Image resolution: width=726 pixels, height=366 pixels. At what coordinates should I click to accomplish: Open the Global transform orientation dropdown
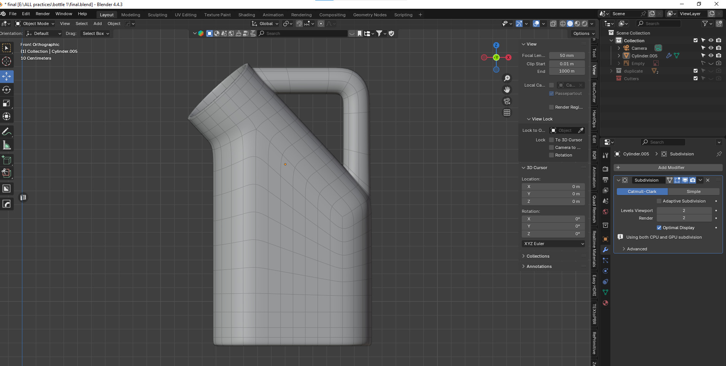pos(265,24)
